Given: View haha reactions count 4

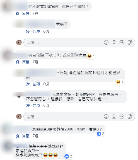Looking at the screenshot, I should [120, 82].
